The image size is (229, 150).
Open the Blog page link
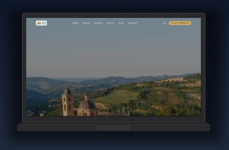coord(121,23)
